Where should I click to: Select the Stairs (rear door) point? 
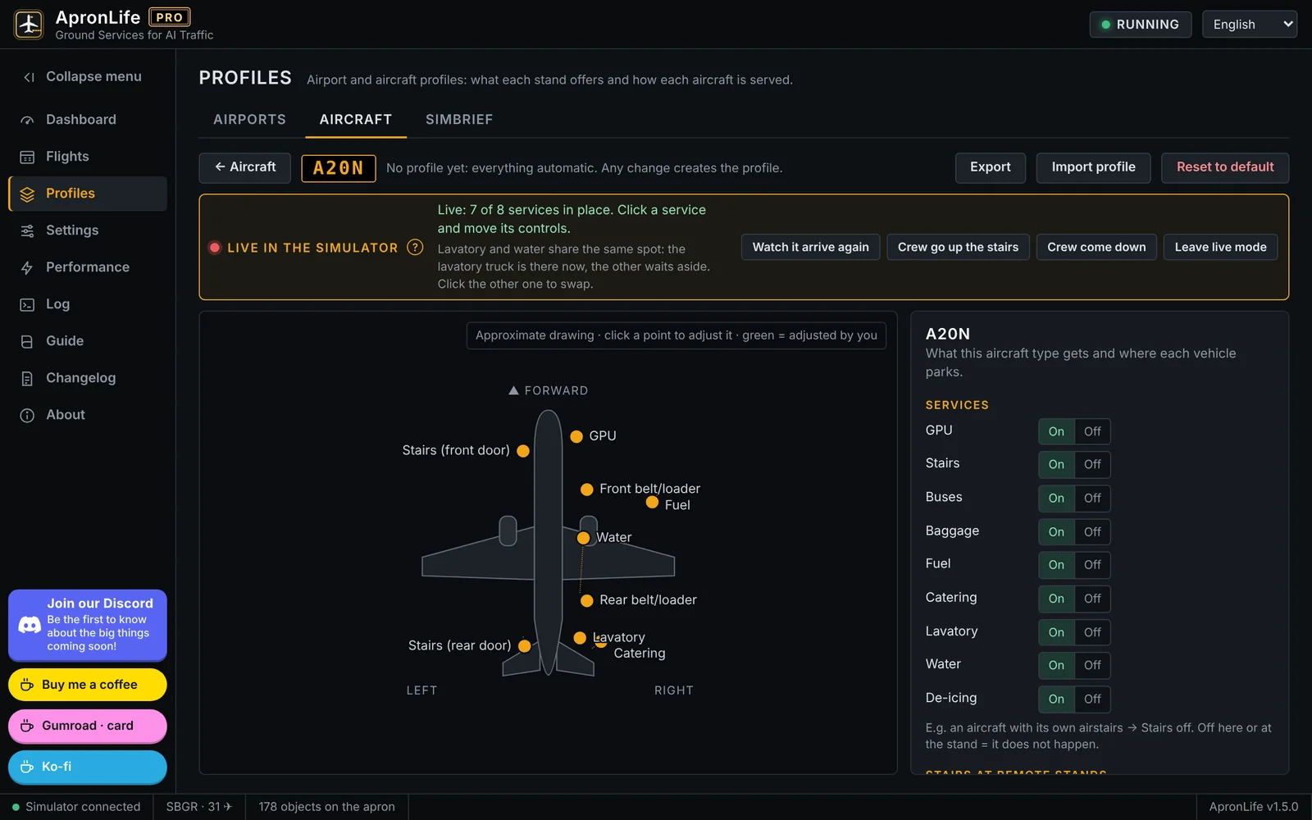click(525, 646)
